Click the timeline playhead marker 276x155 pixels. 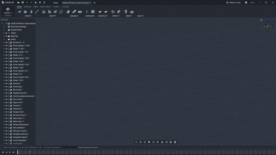click(x=18, y=152)
